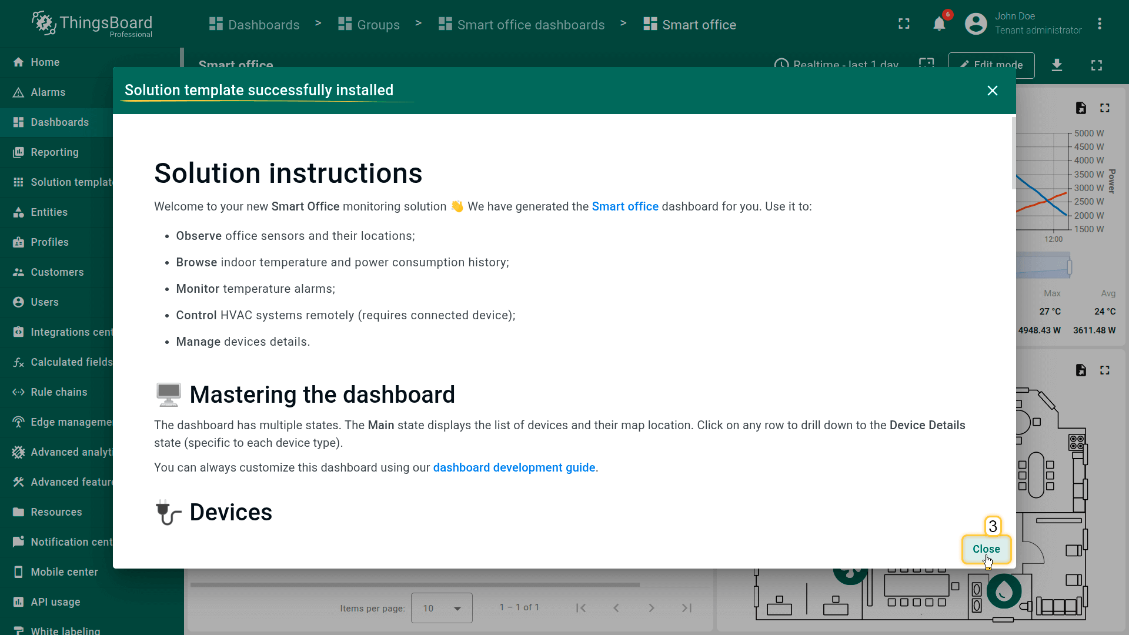Image resolution: width=1129 pixels, height=635 pixels.
Task: Open dashboard development guide link
Action: (x=514, y=467)
